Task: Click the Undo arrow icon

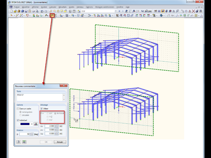Action: point(42,11)
